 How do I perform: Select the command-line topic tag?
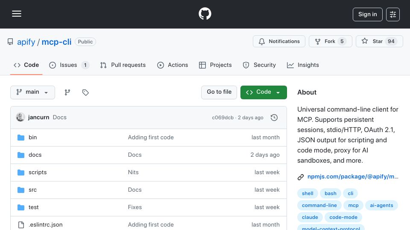(x=319, y=205)
